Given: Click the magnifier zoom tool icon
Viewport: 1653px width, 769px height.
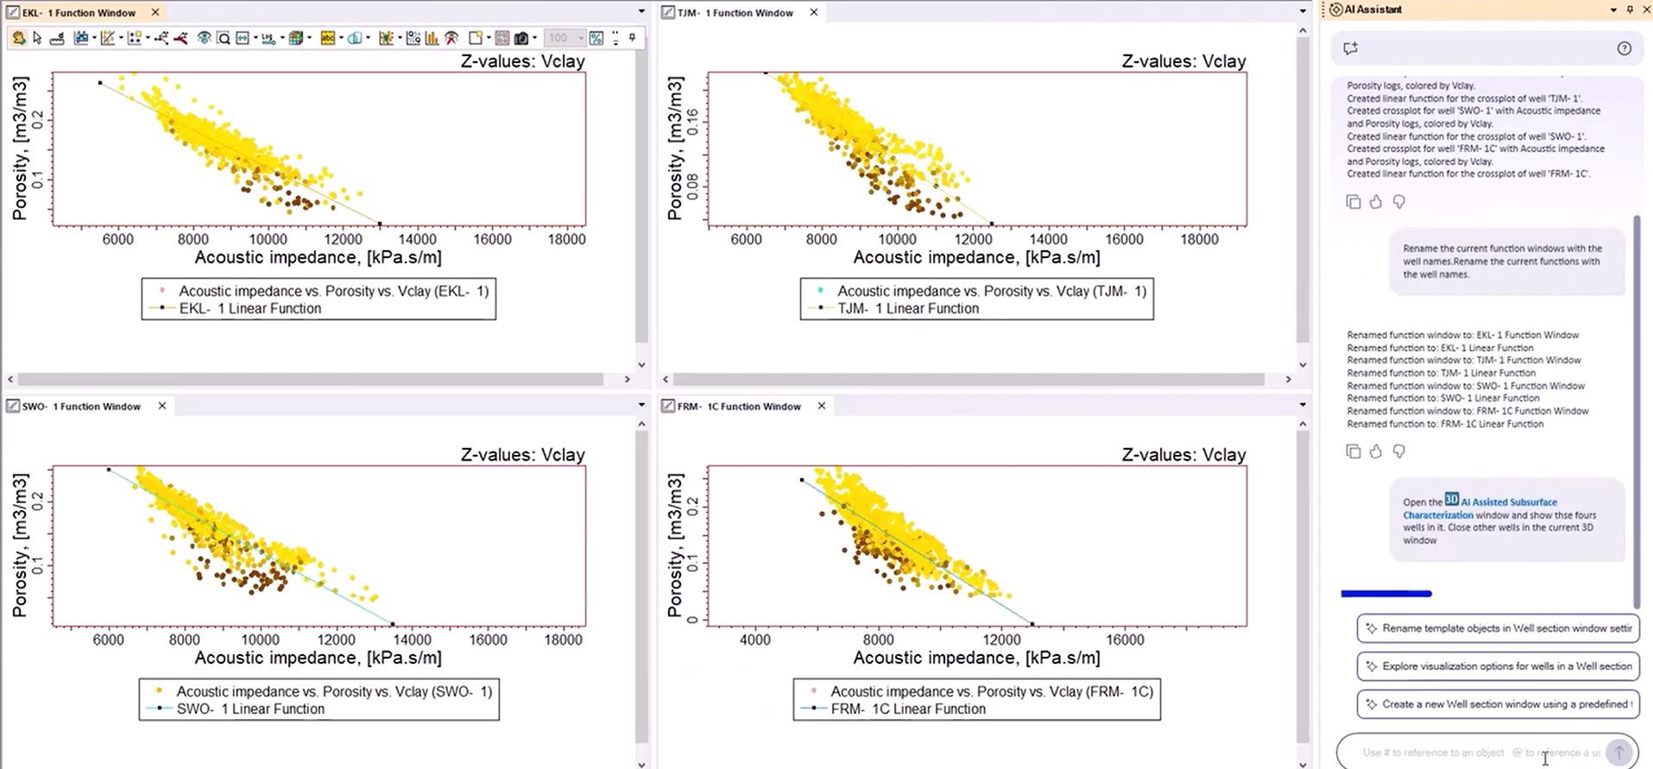Looking at the screenshot, I should (x=224, y=38).
